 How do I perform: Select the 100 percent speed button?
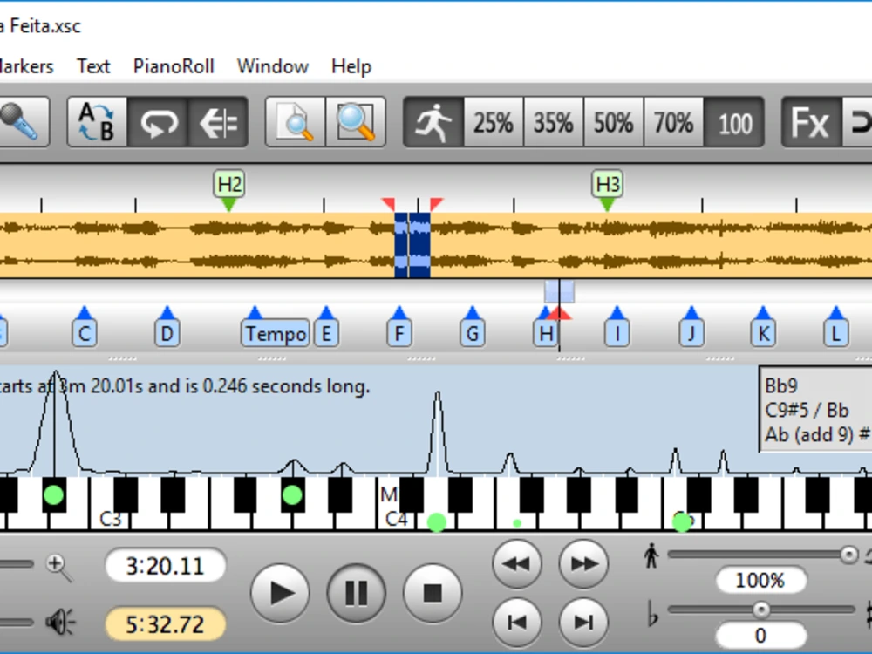click(734, 122)
